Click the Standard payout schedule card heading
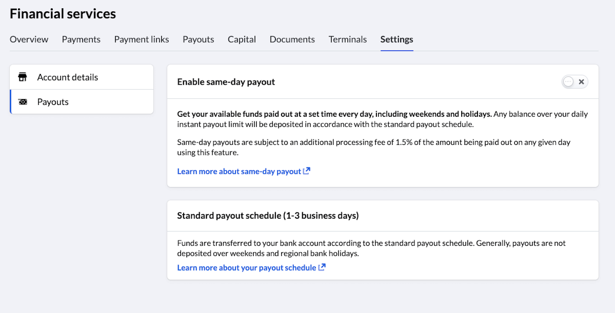The image size is (615, 313). tap(268, 216)
